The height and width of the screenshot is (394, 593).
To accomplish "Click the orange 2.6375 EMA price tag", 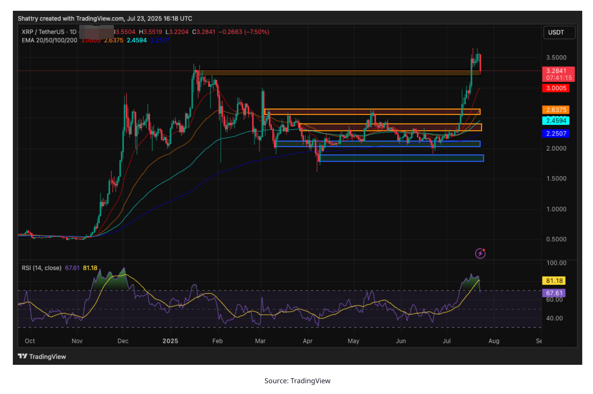I will pos(556,110).
